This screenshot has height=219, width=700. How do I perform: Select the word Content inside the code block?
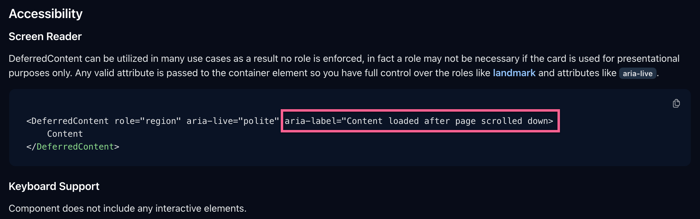point(65,133)
